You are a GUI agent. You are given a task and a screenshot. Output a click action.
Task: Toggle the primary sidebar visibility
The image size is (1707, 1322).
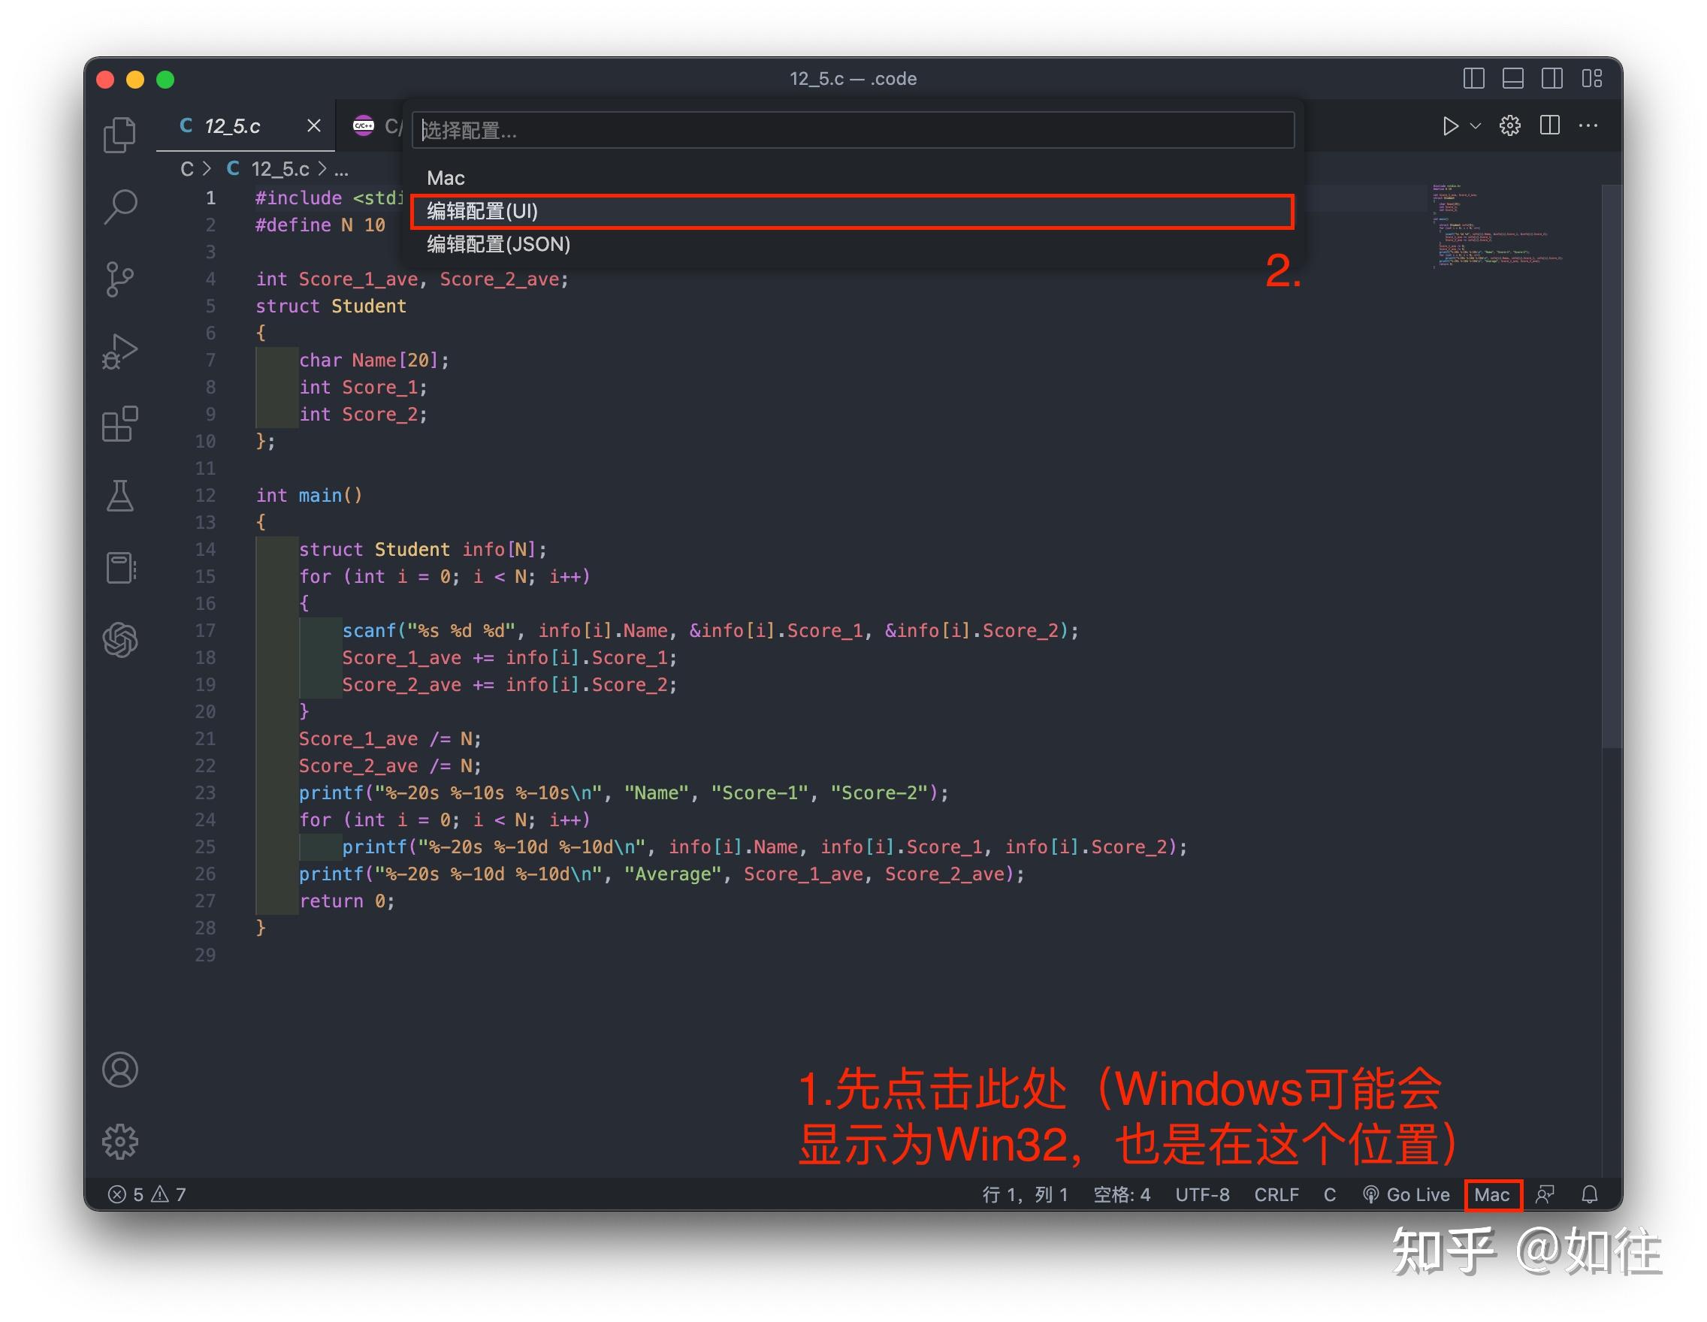pos(1476,78)
